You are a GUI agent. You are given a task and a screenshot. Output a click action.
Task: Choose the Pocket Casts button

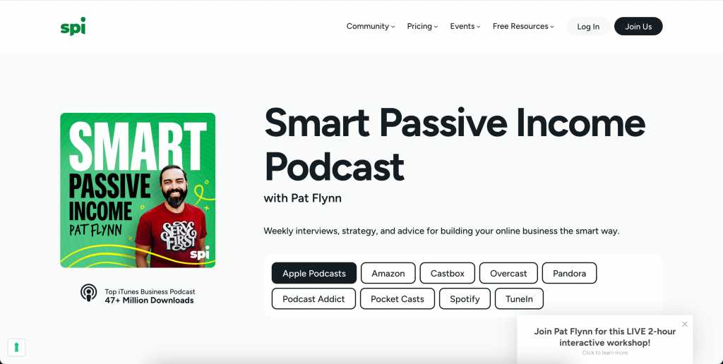tap(398, 298)
